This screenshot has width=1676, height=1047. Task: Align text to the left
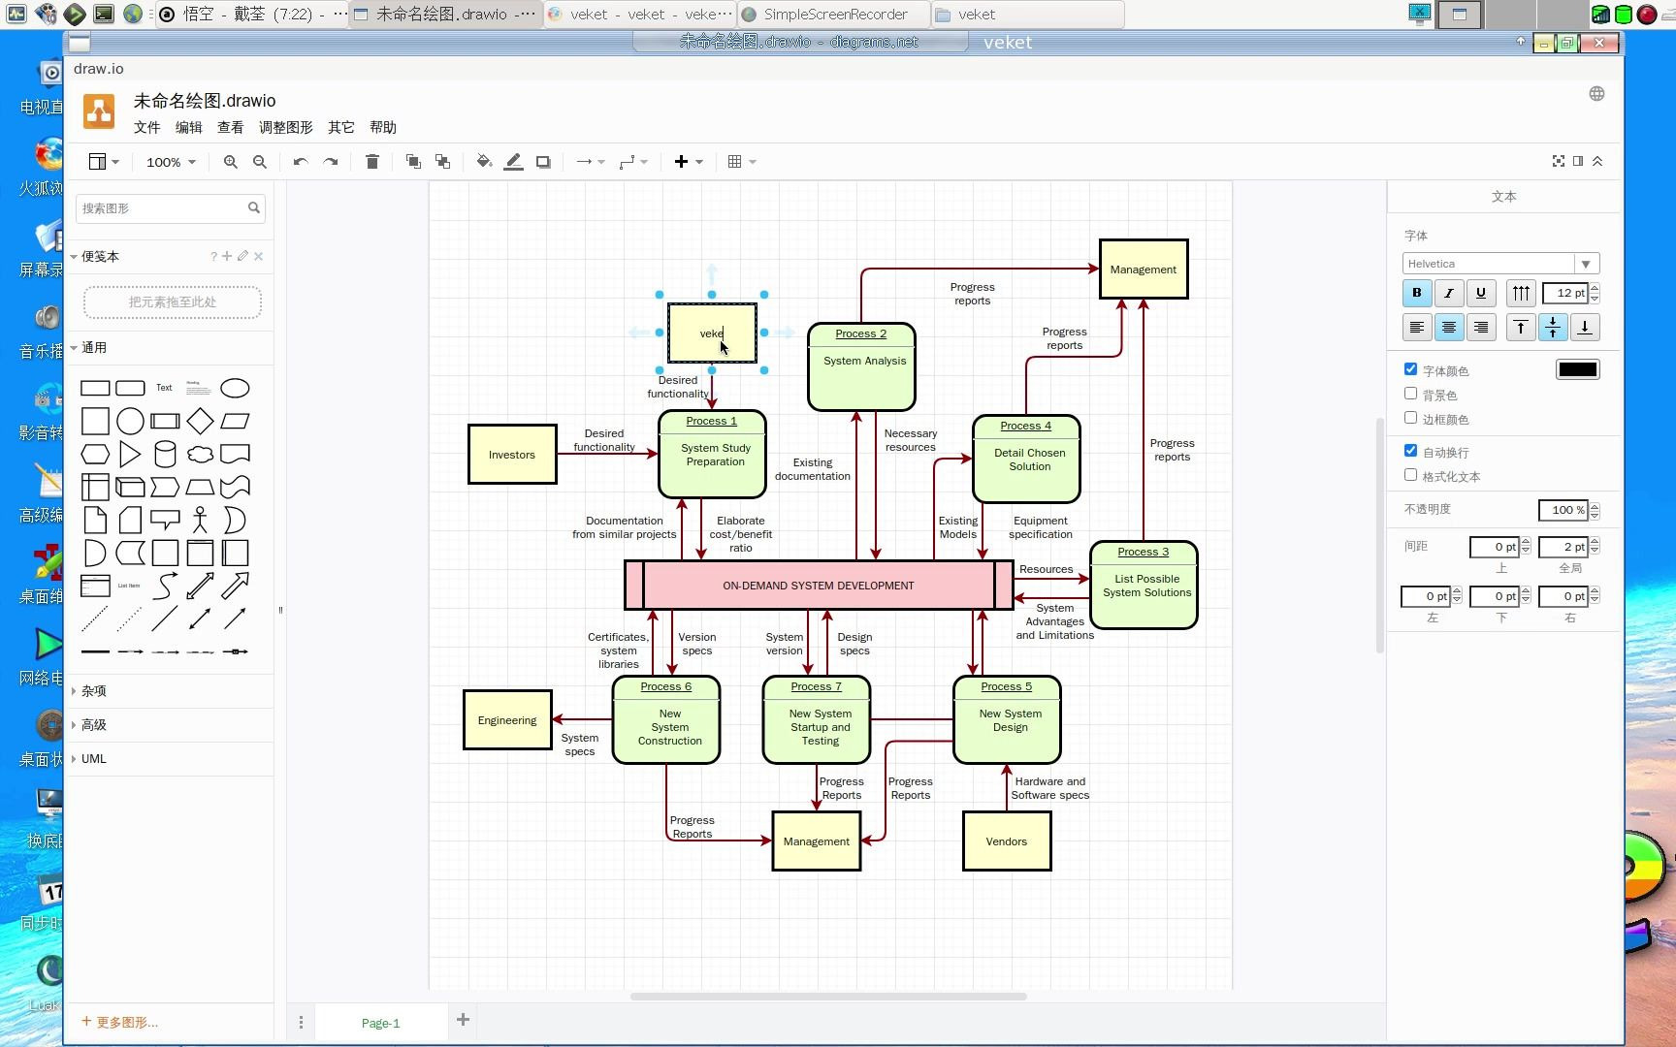pos(1416,328)
